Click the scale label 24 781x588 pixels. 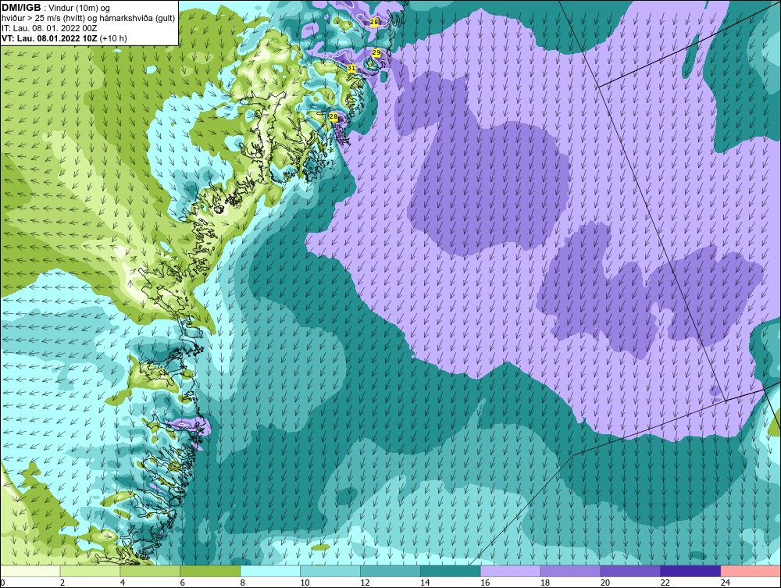point(726,583)
